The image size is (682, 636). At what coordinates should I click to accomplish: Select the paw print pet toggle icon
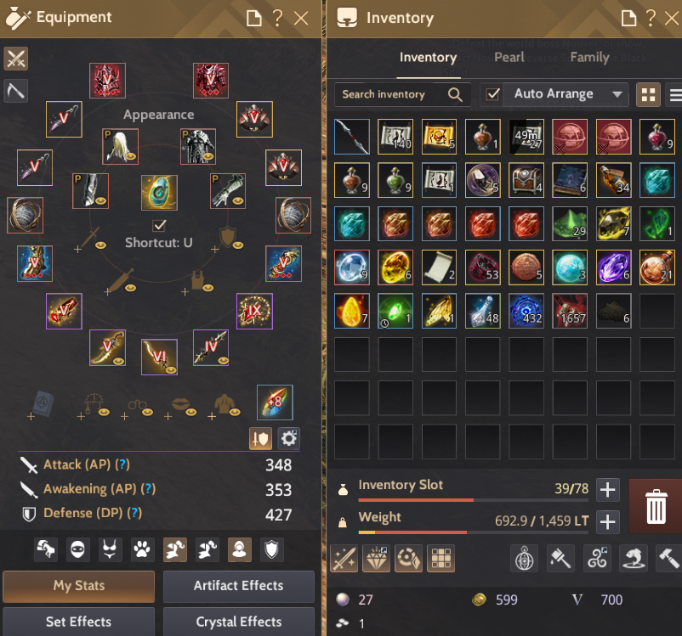point(142,550)
